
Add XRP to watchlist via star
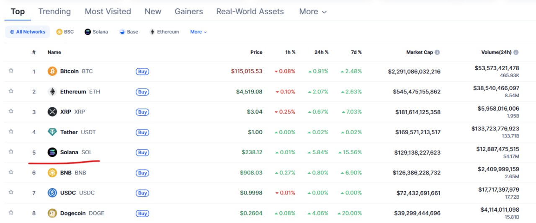click(x=11, y=111)
